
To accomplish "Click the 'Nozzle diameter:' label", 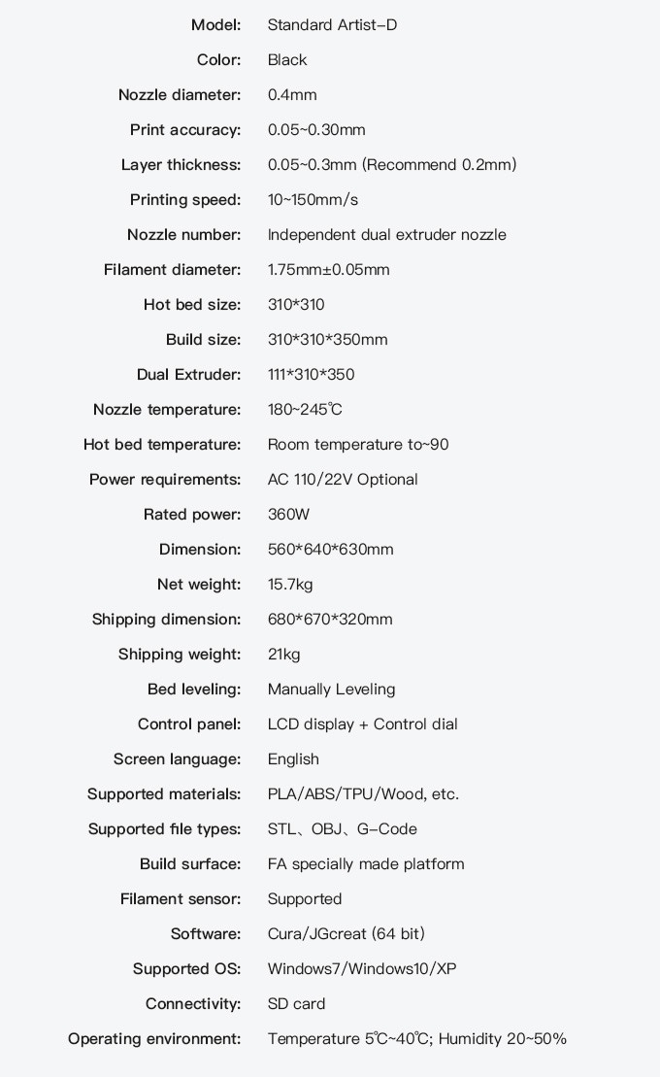I will (x=180, y=95).
